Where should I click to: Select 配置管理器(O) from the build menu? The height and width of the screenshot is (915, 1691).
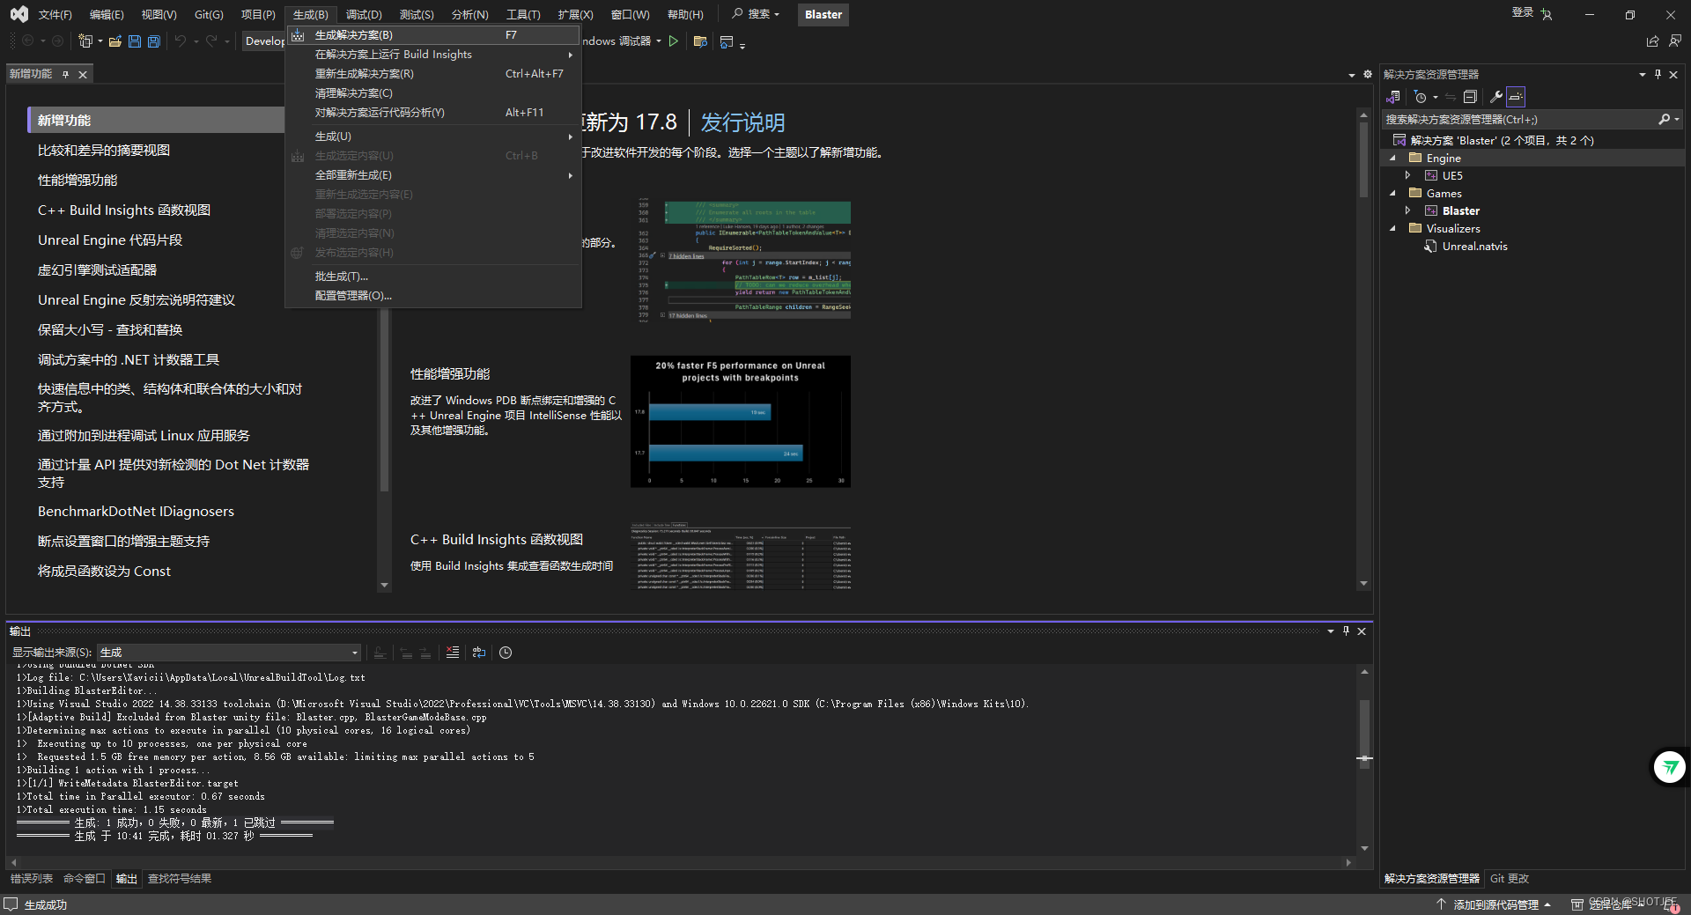(351, 295)
